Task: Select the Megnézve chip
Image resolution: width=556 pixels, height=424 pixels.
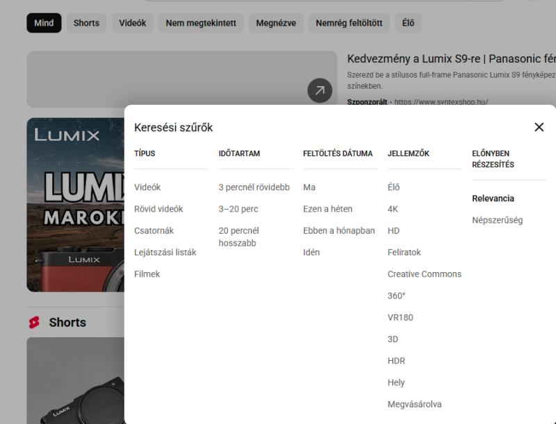Action: [276, 23]
